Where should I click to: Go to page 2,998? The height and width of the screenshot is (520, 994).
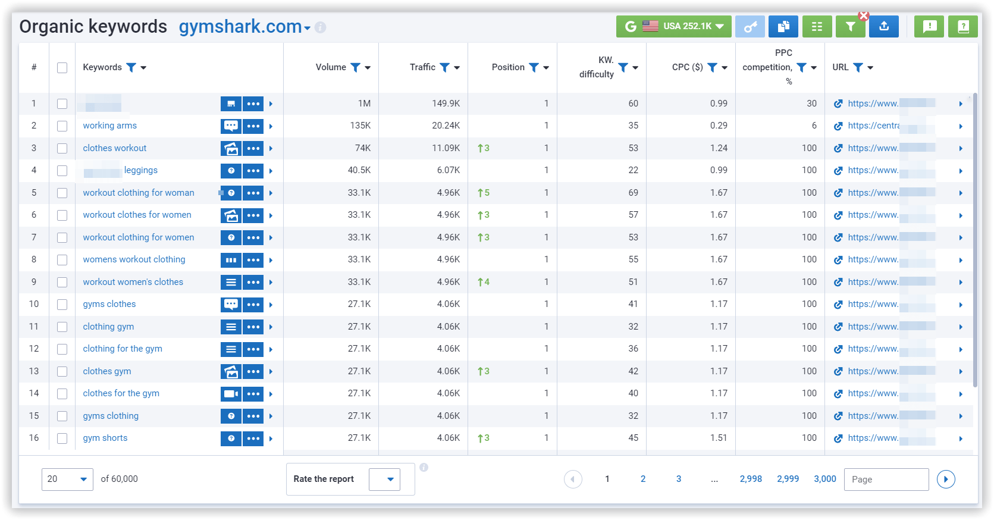click(x=751, y=479)
